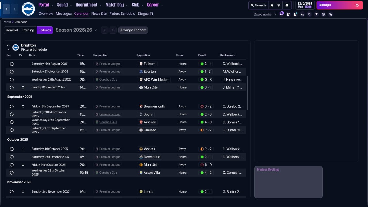Switch to the Training tab
Viewport: 368px width, 207px height.
[x=28, y=30]
